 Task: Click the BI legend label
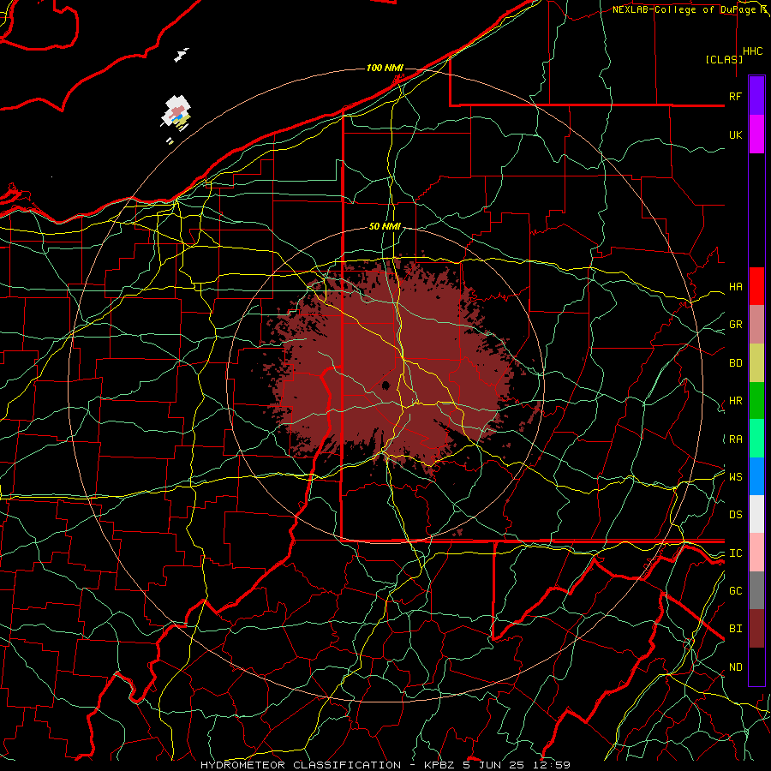tap(735, 629)
